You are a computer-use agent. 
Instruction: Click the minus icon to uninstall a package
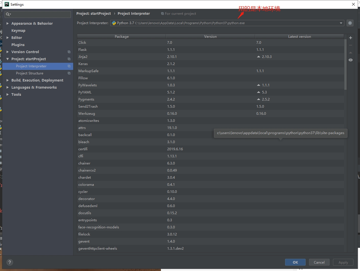click(x=350, y=45)
